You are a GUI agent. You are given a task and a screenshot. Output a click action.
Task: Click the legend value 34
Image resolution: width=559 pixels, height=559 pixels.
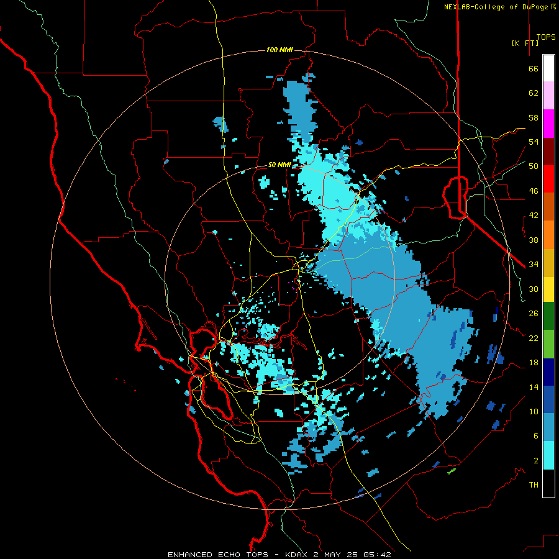pyautogui.click(x=534, y=265)
